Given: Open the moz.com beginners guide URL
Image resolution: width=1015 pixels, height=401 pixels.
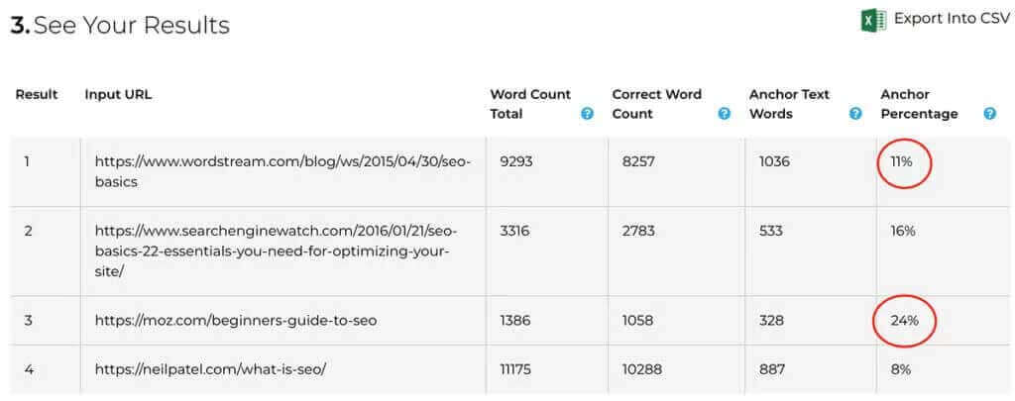Looking at the screenshot, I should (x=236, y=320).
